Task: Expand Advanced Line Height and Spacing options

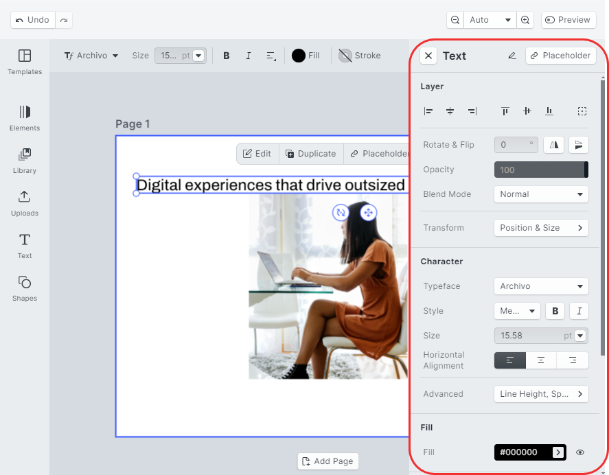Action: (x=542, y=394)
